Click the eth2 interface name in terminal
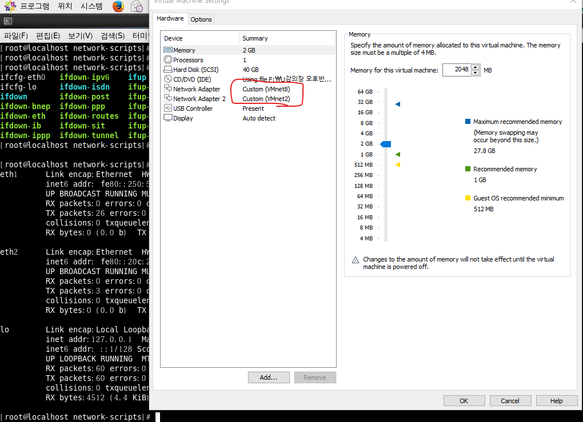583x422 pixels. (9, 252)
